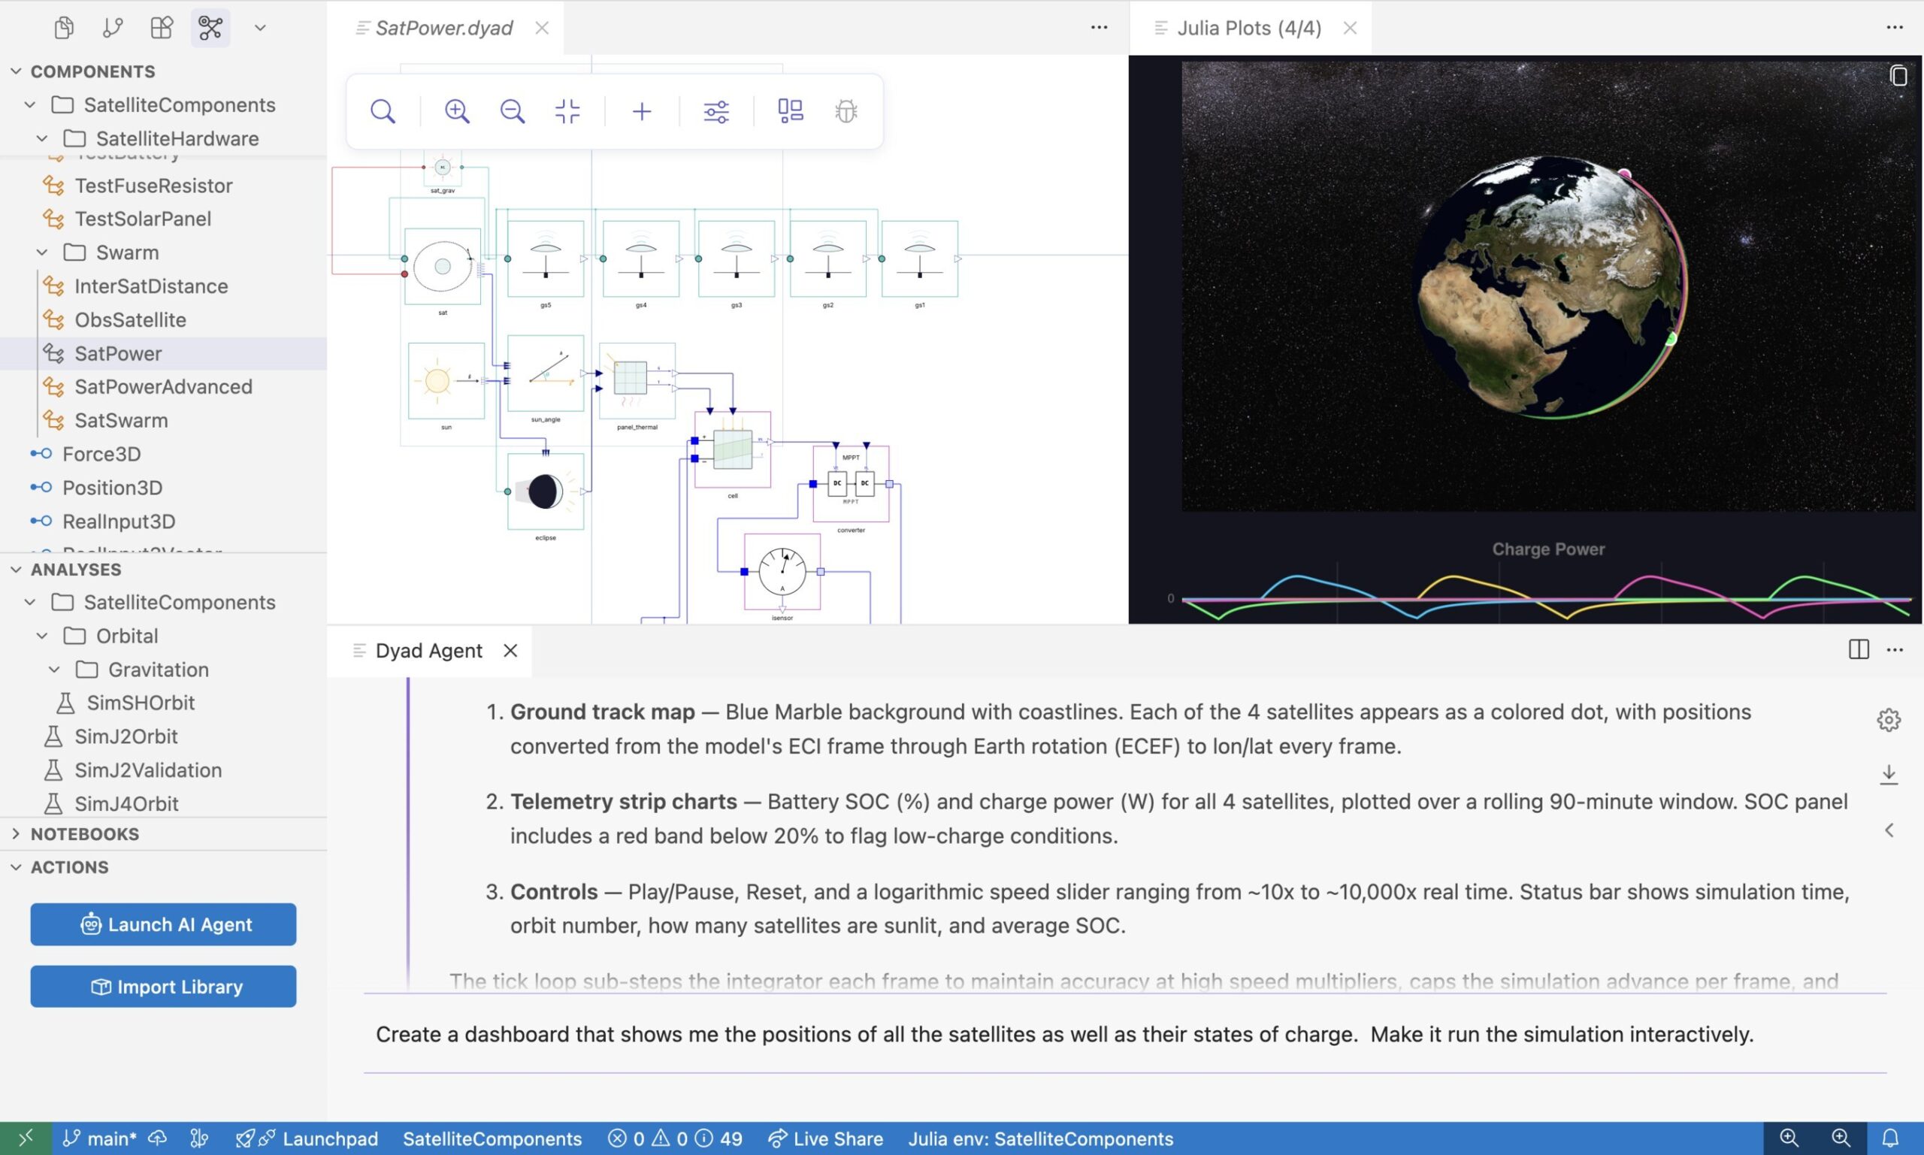The height and width of the screenshot is (1155, 1924).
Task: Click the zoom out magnifier in diagram toolbar
Action: (512, 111)
